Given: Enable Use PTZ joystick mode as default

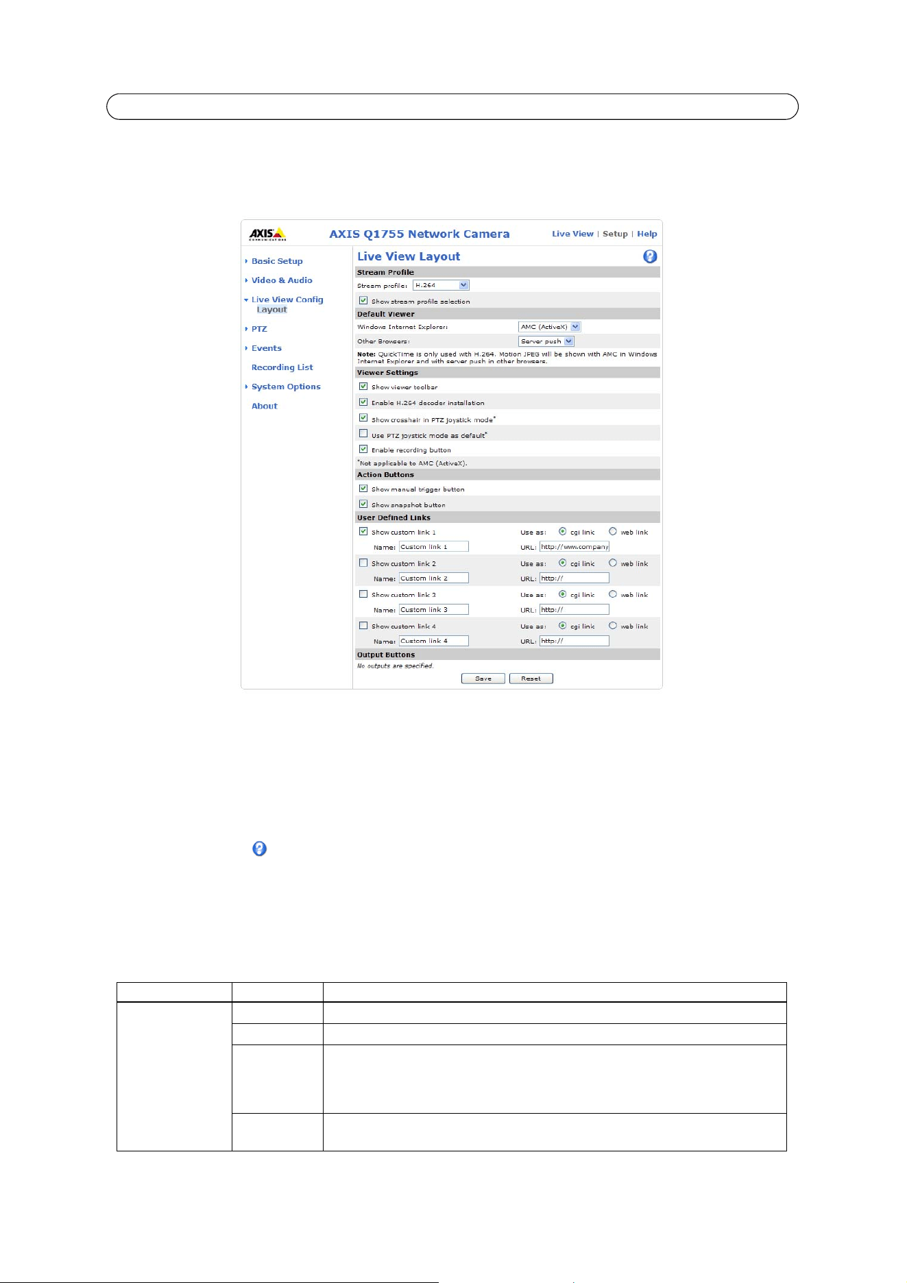Looking at the screenshot, I should click(363, 434).
